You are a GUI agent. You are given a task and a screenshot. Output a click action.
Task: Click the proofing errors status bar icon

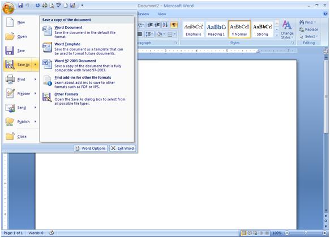[x=52, y=233]
